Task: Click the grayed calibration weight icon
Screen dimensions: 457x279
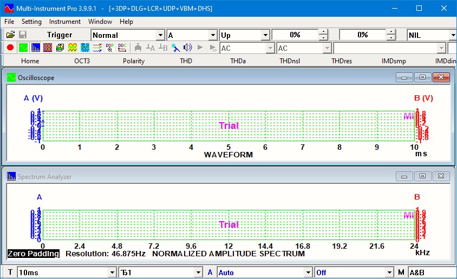Action: [x=138, y=48]
